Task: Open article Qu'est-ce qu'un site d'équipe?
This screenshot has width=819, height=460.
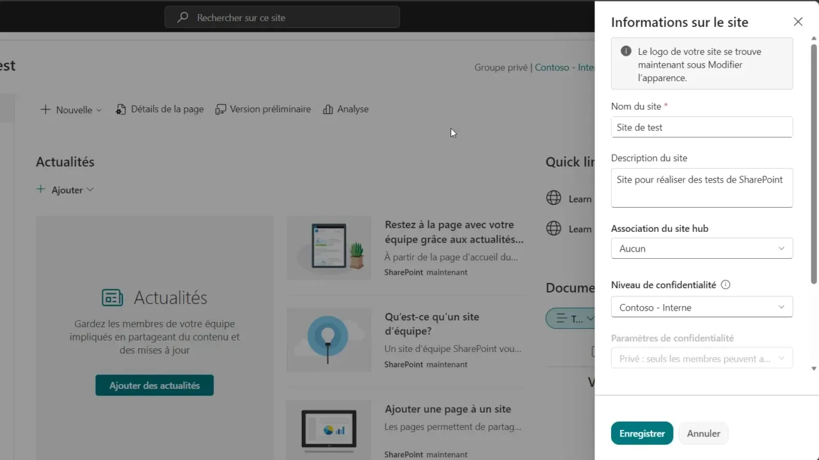Action: point(432,324)
